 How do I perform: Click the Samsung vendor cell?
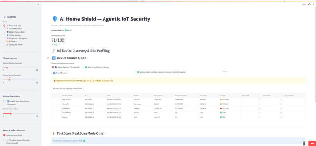[x=142, y=104]
